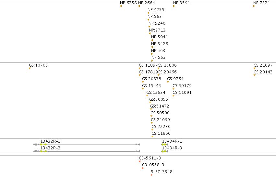Click the GS:20838 marker triangle
The width and height of the screenshot is (276, 177).
pos(143,82)
